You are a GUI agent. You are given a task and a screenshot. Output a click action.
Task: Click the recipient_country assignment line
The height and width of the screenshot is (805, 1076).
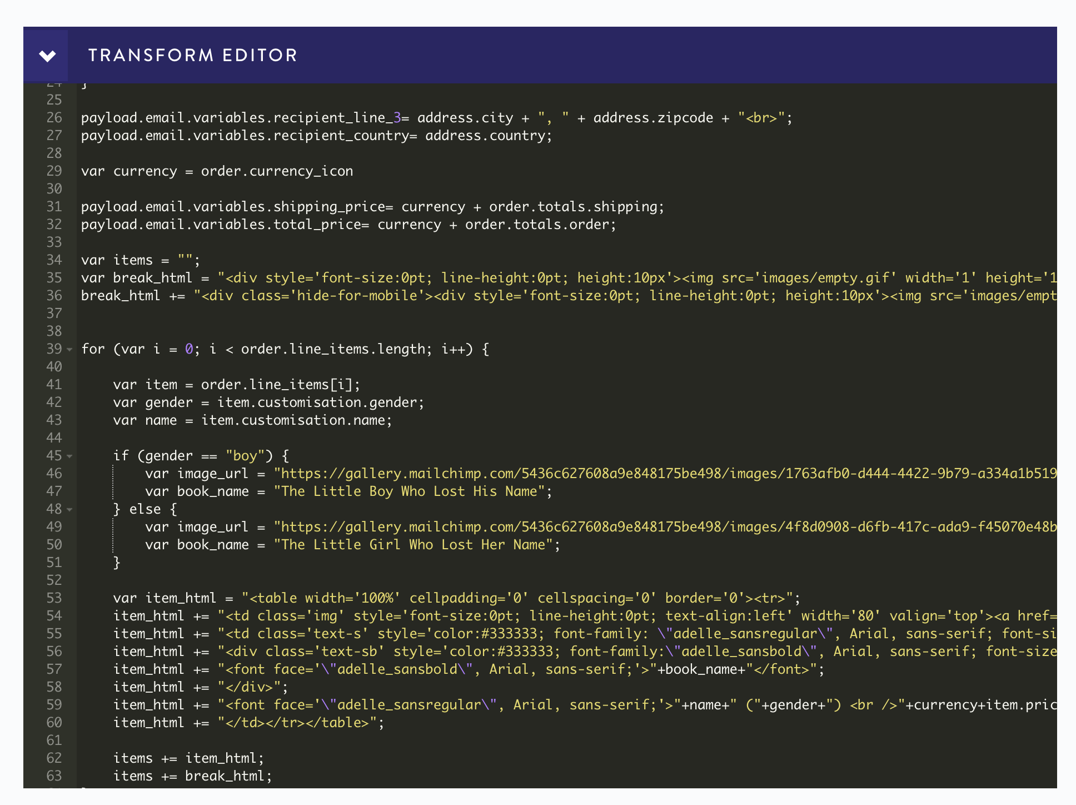point(317,136)
